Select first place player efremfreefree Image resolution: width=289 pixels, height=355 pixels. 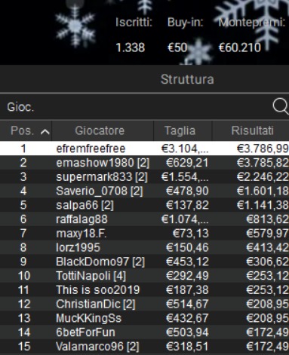(x=144, y=148)
